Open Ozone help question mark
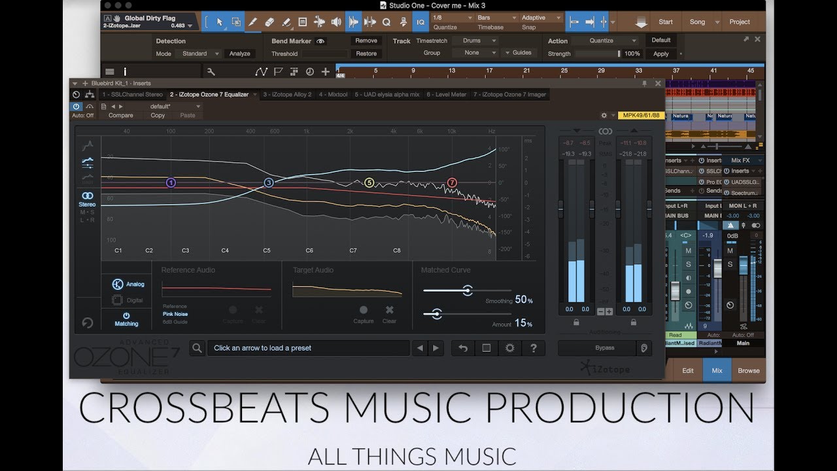Image resolution: width=837 pixels, height=471 pixels. pos(534,348)
